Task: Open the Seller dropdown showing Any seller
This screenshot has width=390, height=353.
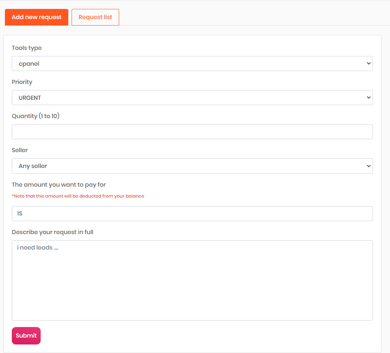Action: (192, 166)
